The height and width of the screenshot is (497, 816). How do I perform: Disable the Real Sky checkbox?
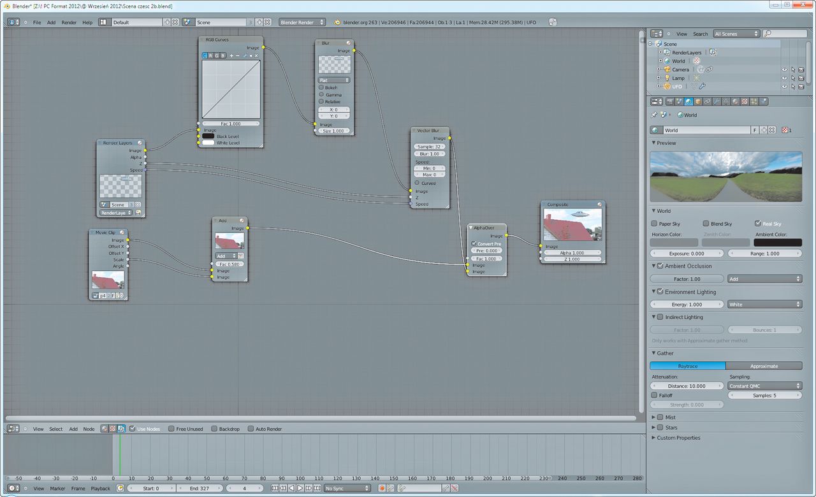point(757,224)
